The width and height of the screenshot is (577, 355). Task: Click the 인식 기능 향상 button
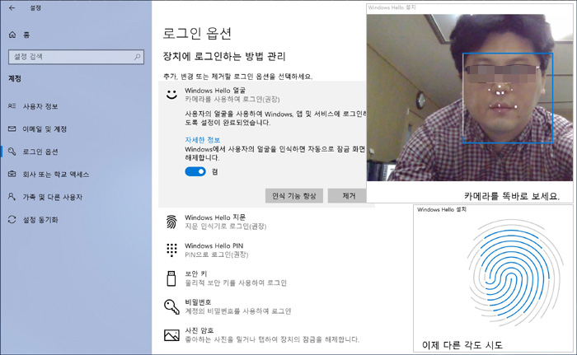click(x=294, y=196)
